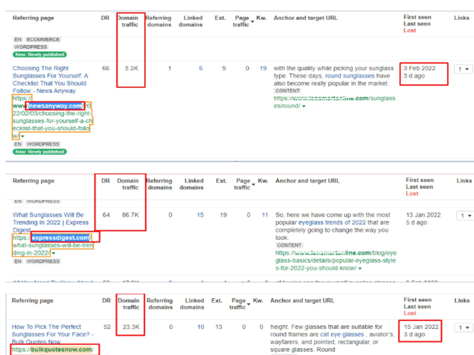Click the 'eyeglass trends of 2022' anchor link
Viewport: 474px width, 355px height.
(332, 222)
